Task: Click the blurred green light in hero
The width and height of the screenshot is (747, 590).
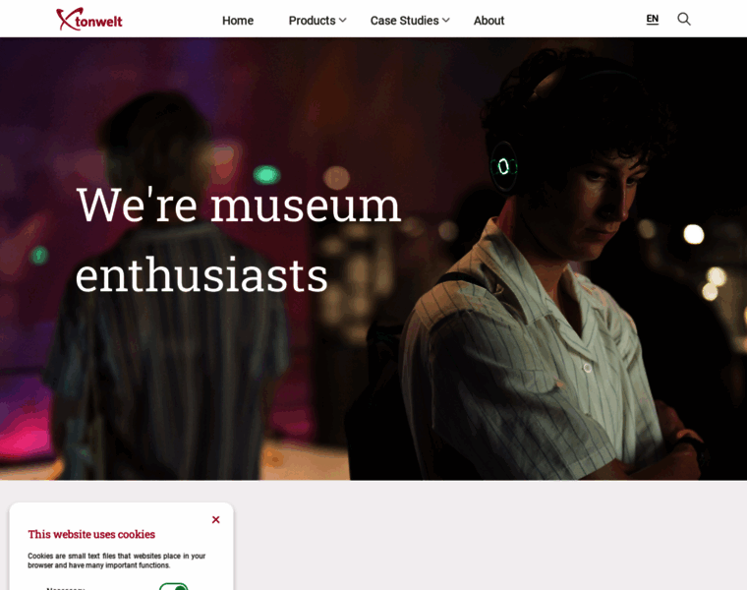Action: click(x=266, y=175)
